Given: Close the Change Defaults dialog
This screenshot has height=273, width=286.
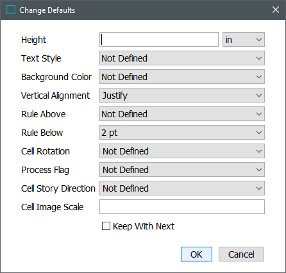Looking at the screenshot, I should tap(276, 10).
